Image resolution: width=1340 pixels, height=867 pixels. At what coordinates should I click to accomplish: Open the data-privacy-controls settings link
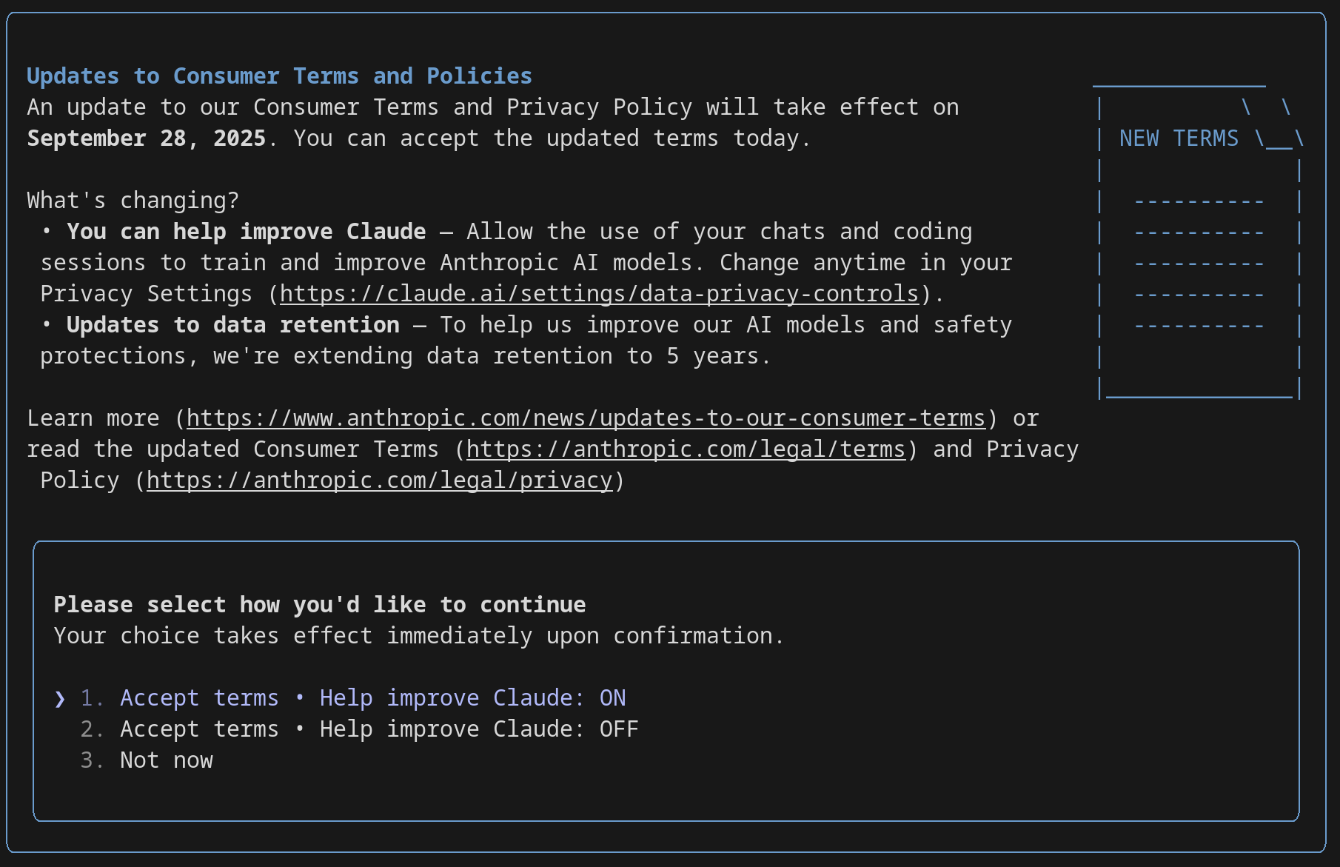[600, 294]
